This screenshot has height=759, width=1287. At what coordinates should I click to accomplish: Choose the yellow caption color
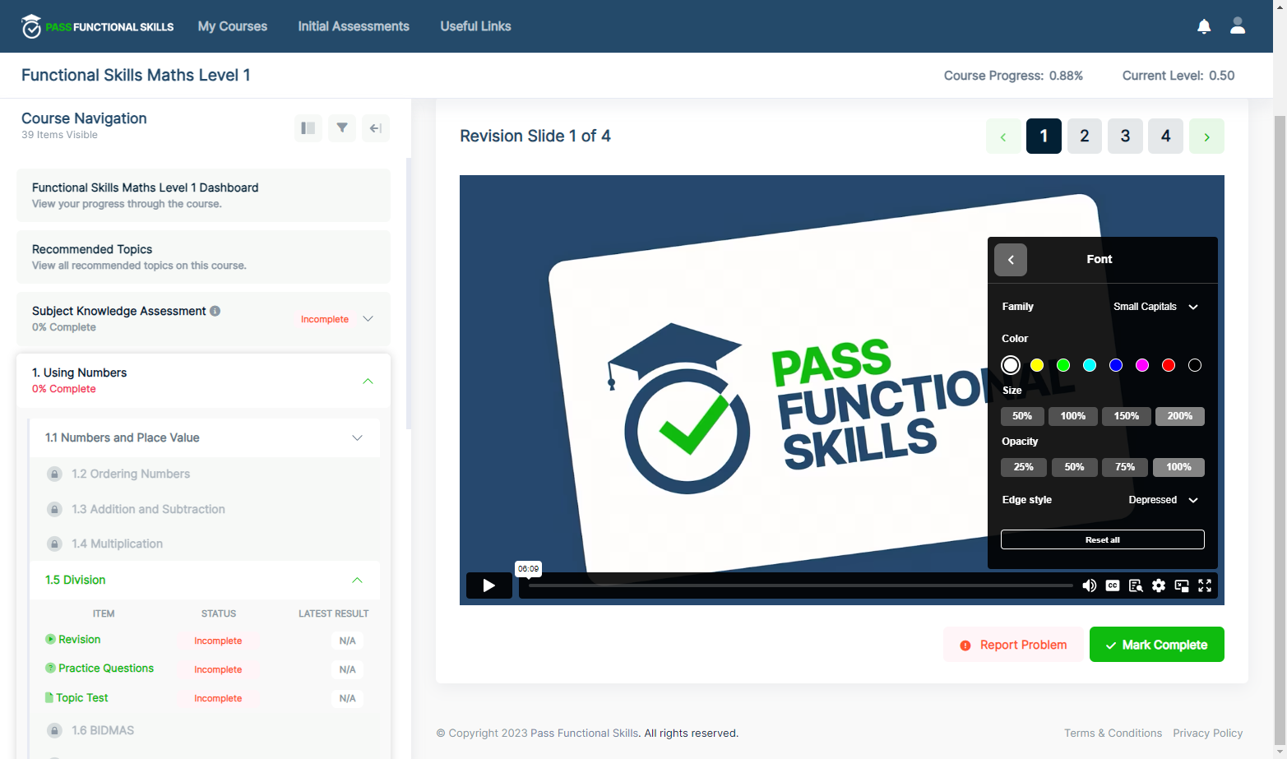[1037, 365]
